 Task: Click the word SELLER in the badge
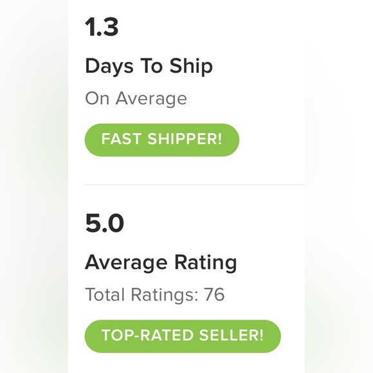coord(232,336)
